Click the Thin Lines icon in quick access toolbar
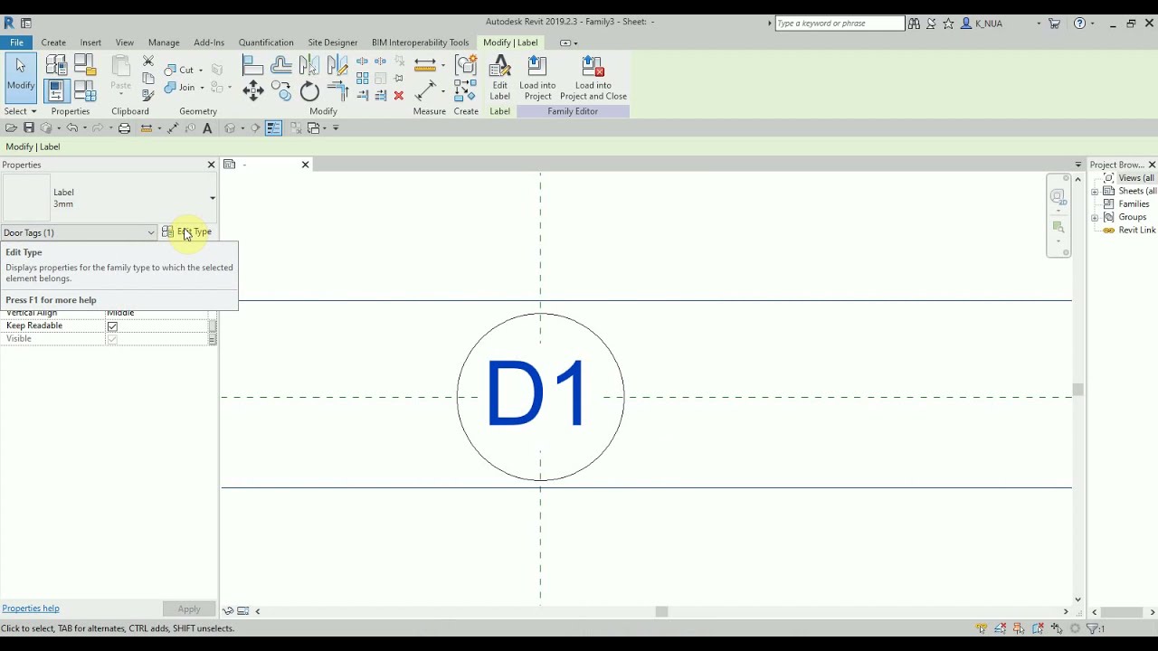Image resolution: width=1158 pixels, height=651 pixels. pyautogui.click(x=274, y=127)
